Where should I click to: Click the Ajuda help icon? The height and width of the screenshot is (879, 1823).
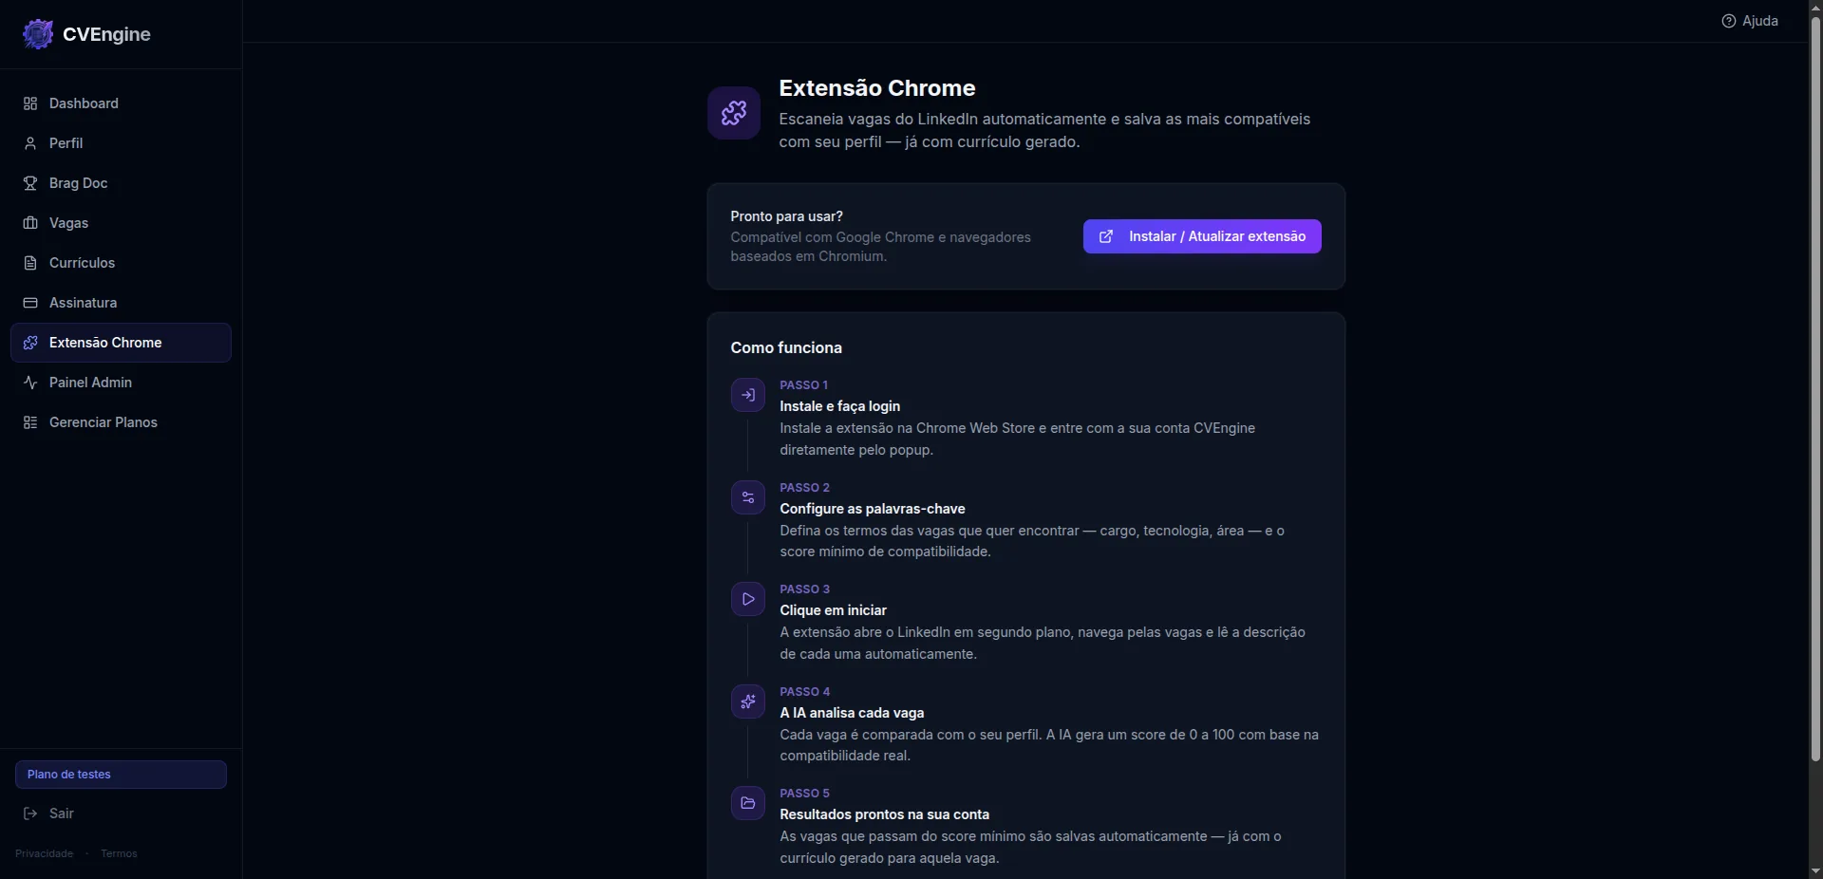[1728, 20]
